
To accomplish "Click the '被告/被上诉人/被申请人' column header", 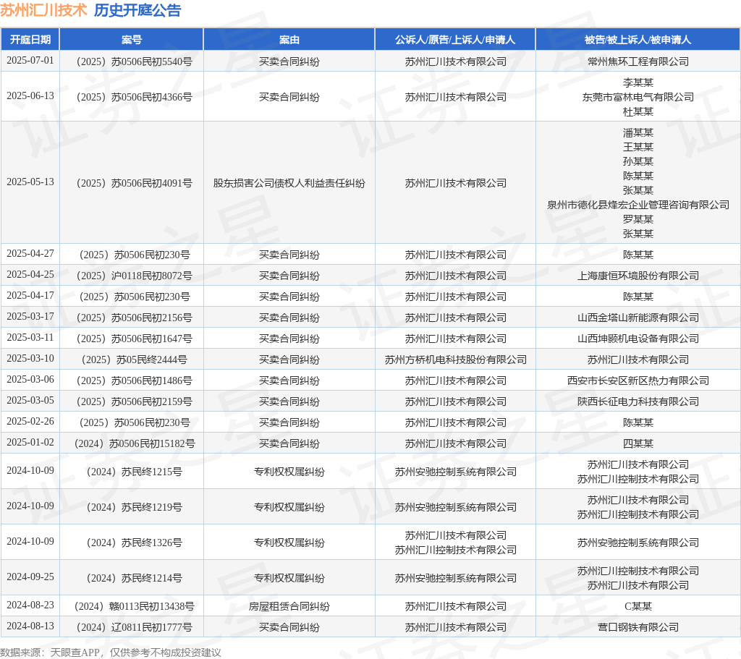I will point(638,40).
